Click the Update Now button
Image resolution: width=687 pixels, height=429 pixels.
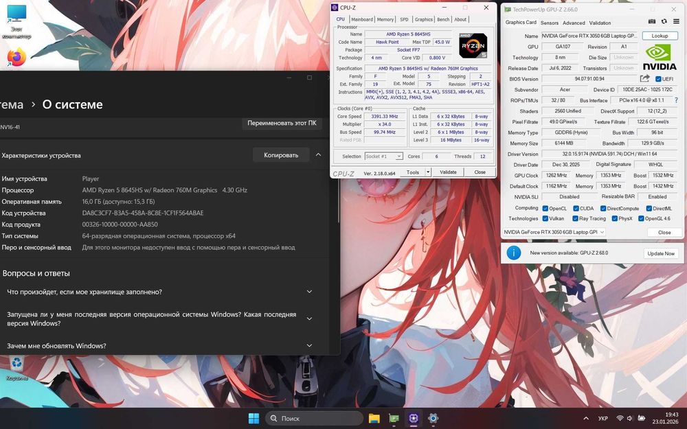tap(661, 253)
